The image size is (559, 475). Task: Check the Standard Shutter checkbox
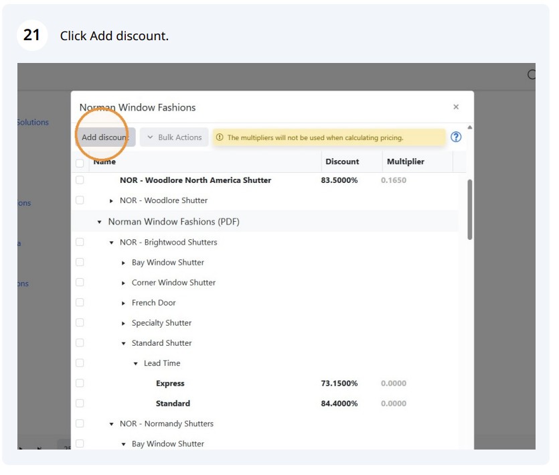[80, 343]
